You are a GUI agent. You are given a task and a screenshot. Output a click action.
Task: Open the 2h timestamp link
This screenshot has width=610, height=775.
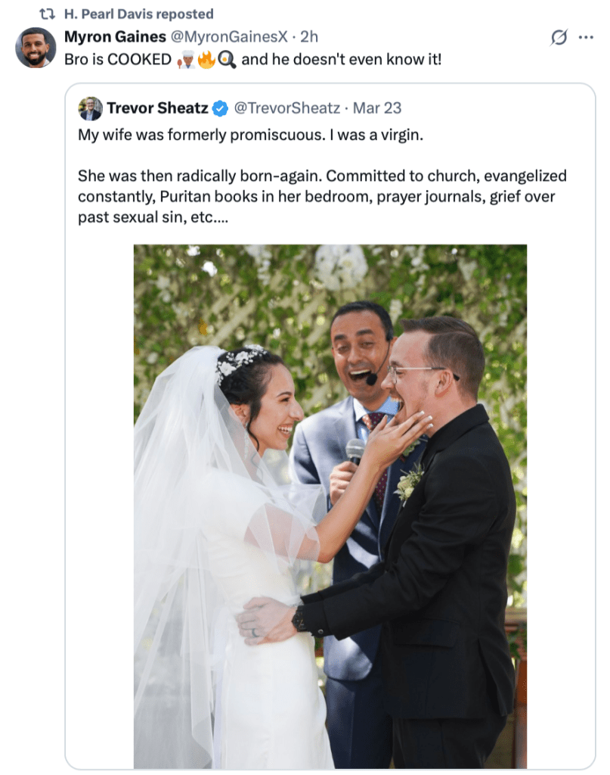pyautogui.click(x=309, y=36)
